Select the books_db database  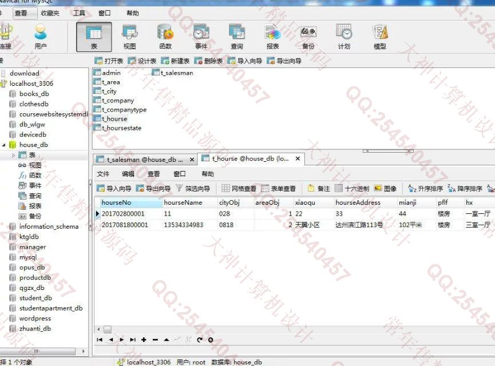(29, 94)
